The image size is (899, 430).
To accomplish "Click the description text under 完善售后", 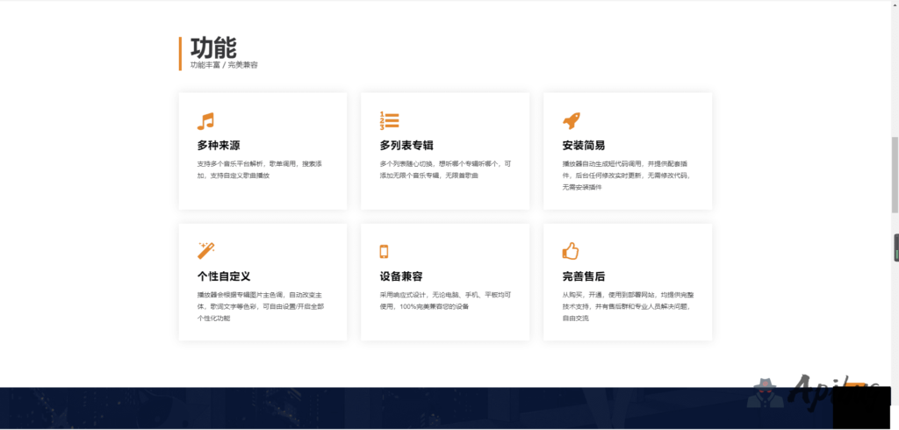I will click(x=625, y=306).
